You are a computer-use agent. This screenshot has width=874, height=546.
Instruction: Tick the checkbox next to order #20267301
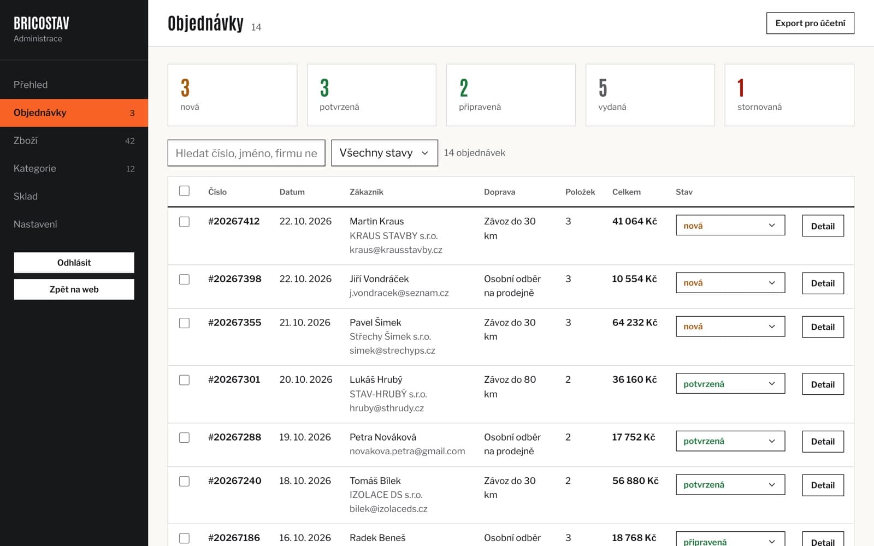click(x=184, y=380)
